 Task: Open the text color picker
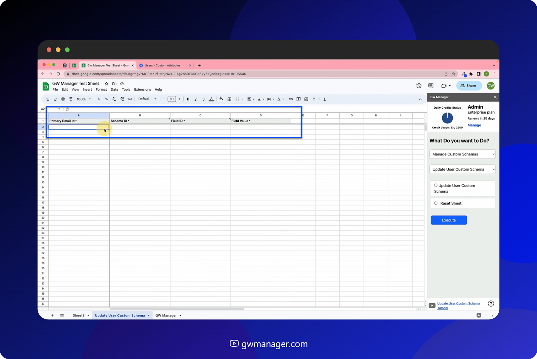211,99
